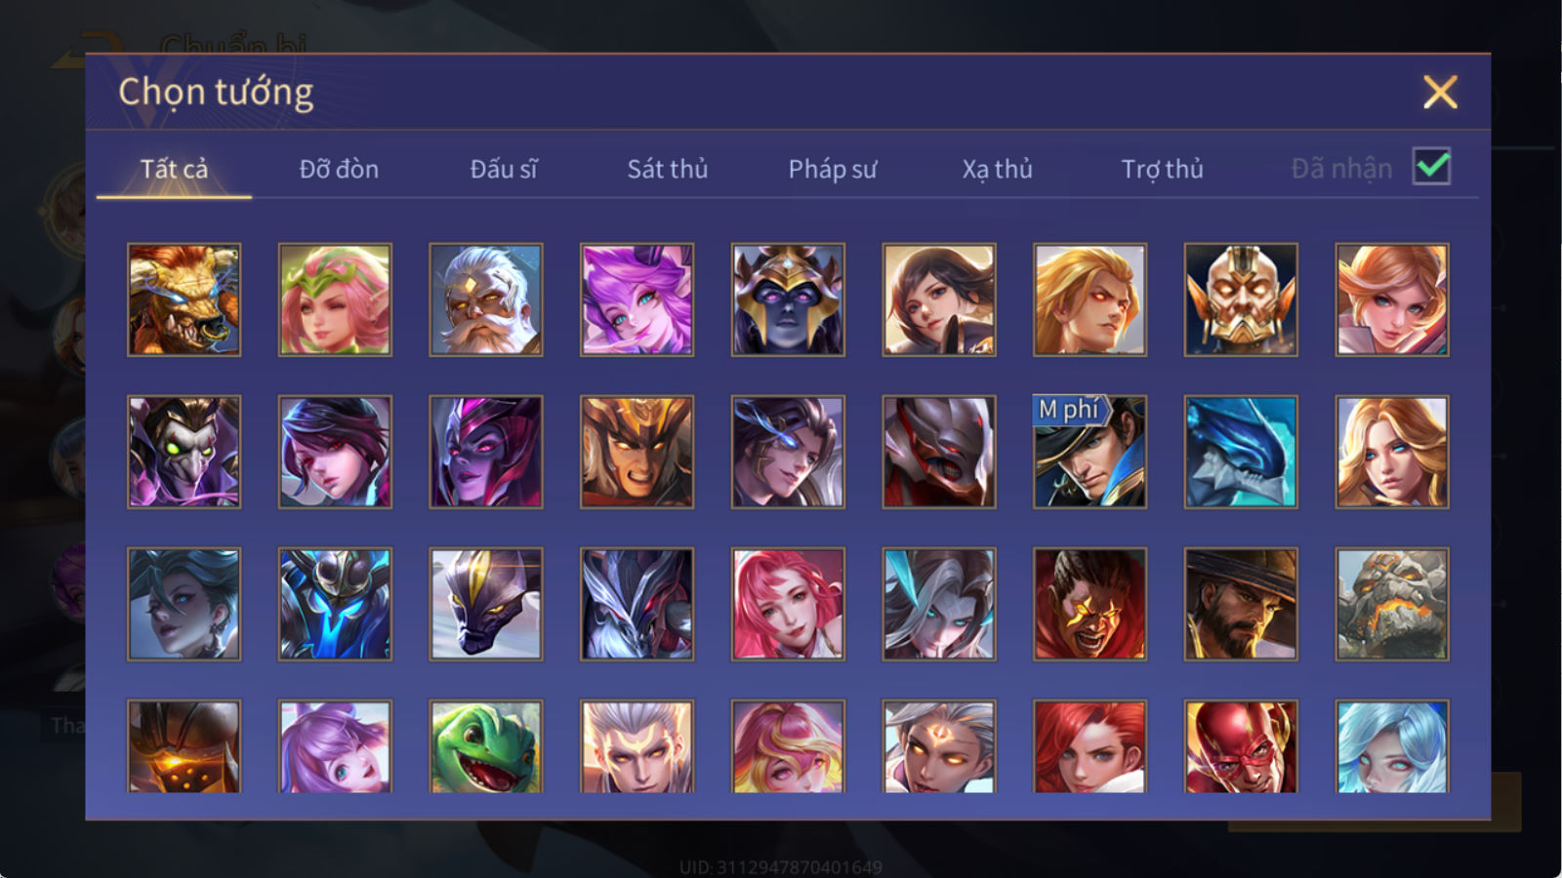Show the Pháp sư heroes tab
Screen dimensions: 1562x878
pyautogui.click(x=833, y=169)
